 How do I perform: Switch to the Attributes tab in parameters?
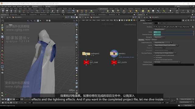(x=154, y=40)
